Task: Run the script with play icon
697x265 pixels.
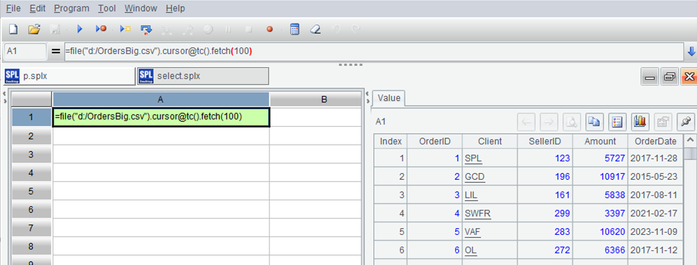Action: click(80, 30)
